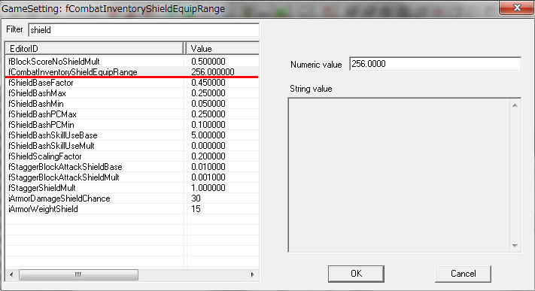This screenshot has width=535, height=291.
Task: Select the fStaggerShieldMult setting
Action: click(x=132, y=188)
